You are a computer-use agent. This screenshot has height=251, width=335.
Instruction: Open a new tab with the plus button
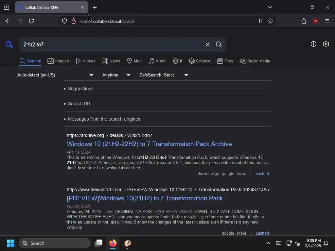coord(95,8)
